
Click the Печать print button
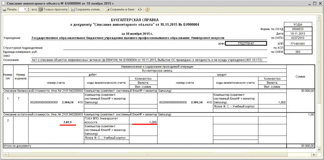tap(10, 9)
